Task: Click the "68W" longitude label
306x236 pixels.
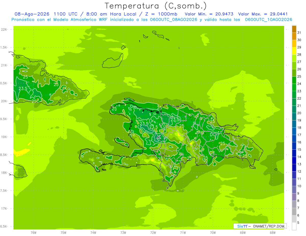Action: (x=273, y=233)
